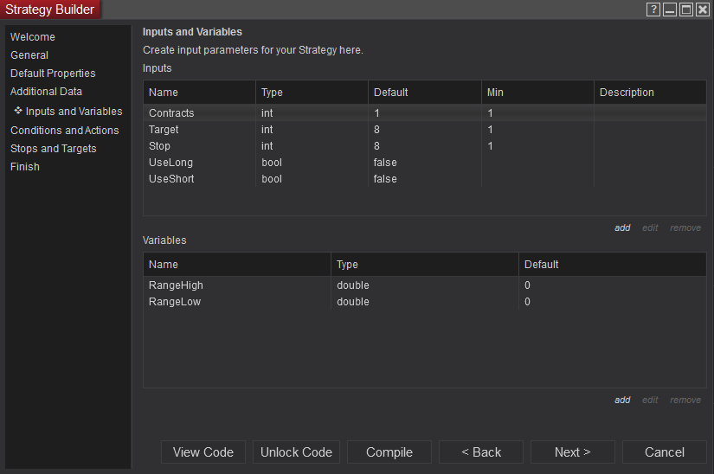Add a new variable
714x474 pixels.
[622, 400]
